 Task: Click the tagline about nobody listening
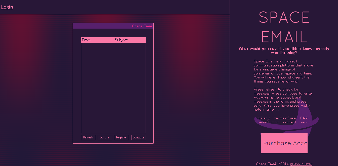[x=284, y=51]
